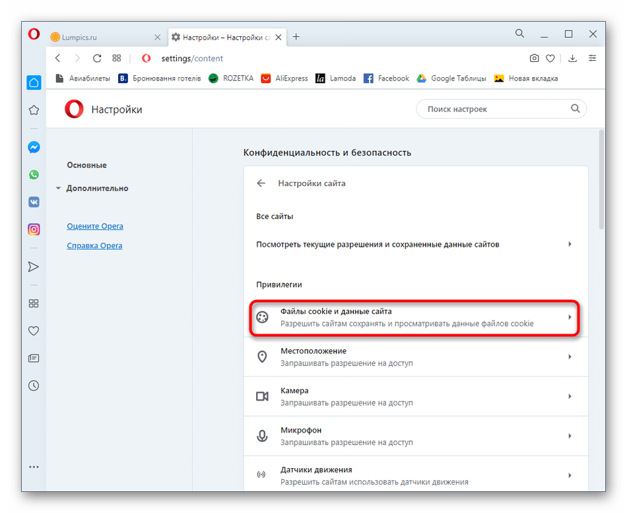
Task: Open Камера permission settings
Action: coord(416,396)
